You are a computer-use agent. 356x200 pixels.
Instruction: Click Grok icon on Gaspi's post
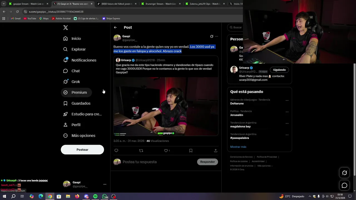[x=212, y=36]
